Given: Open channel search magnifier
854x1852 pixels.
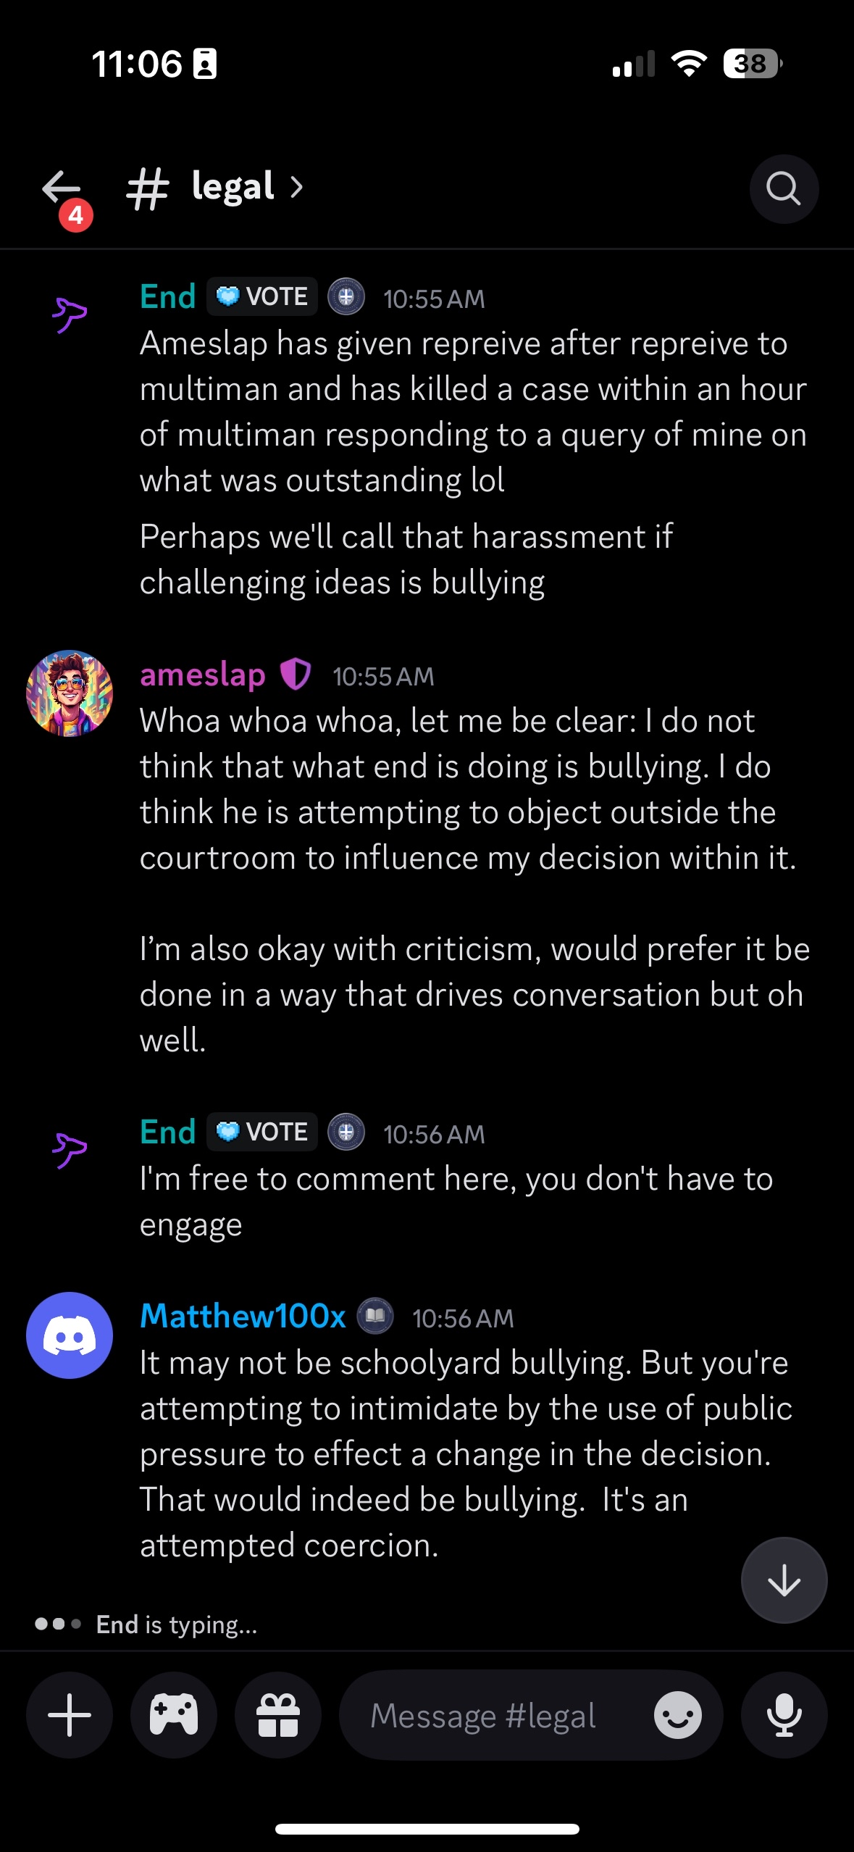Looking at the screenshot, I should 784,189.
